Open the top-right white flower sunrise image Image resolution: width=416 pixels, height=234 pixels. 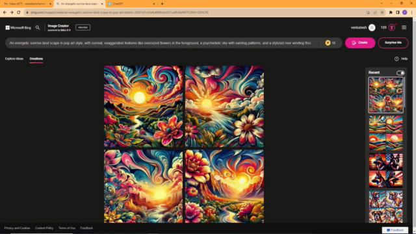pos(224,107)
